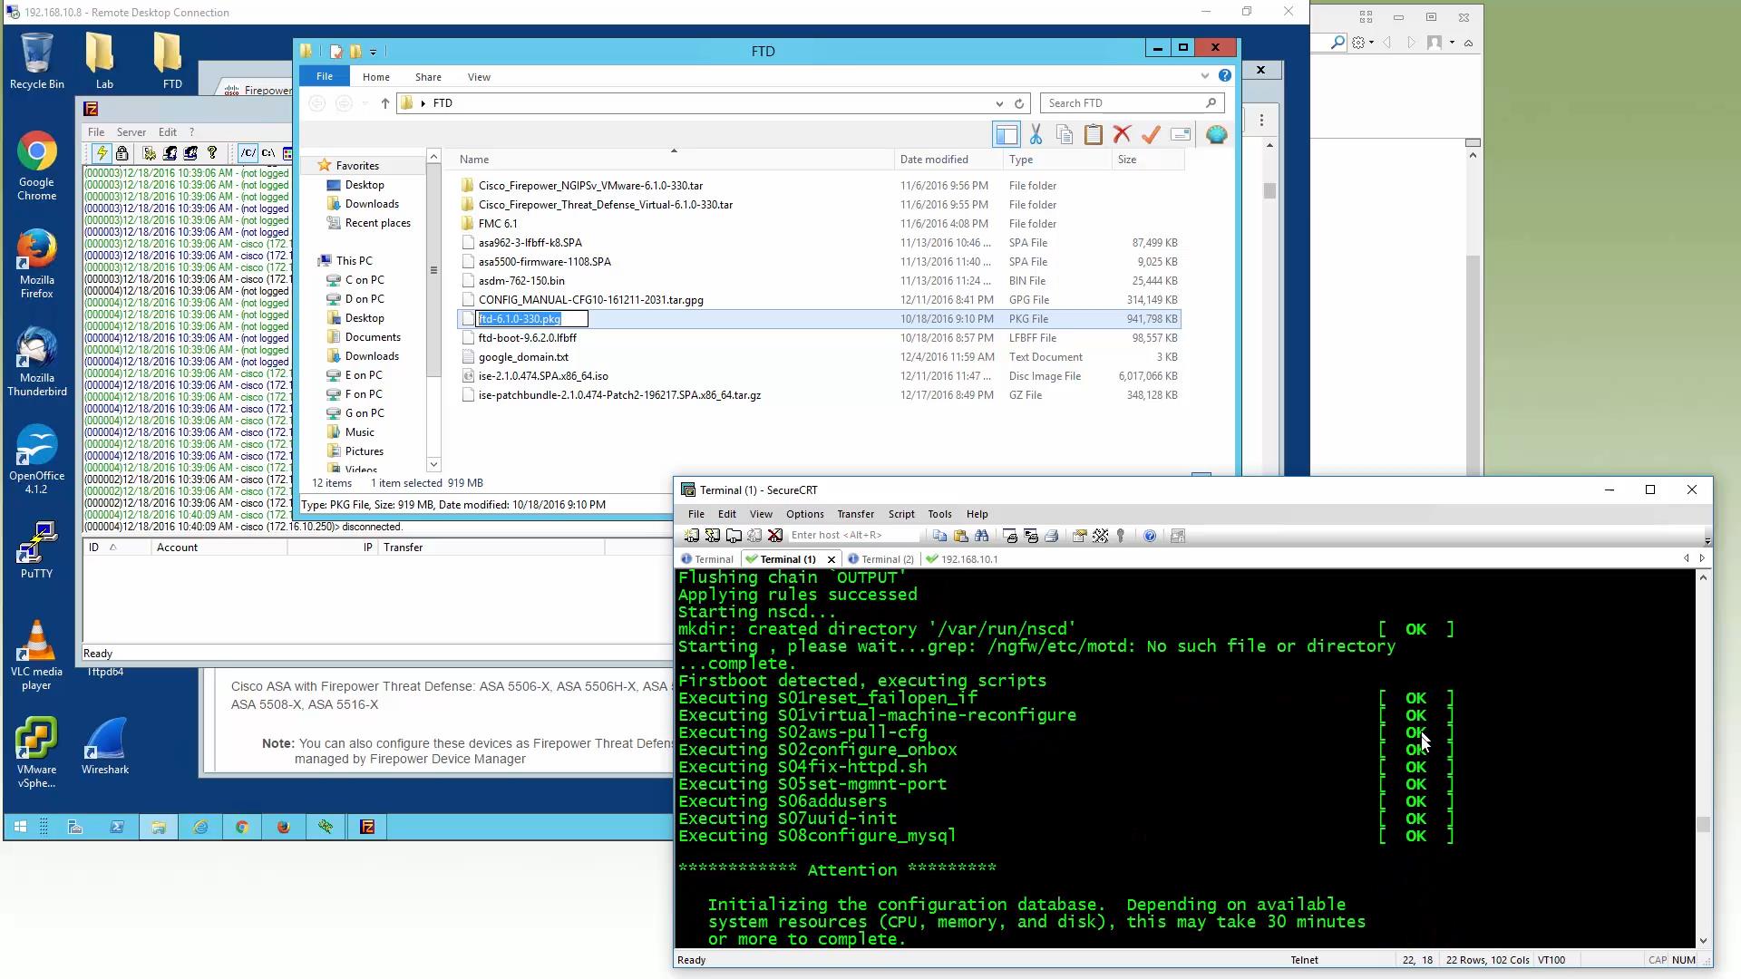The image size is (1741, 979).
Task: Open the Script menu in SecureCRT
Action: pyautogui.click(x=901, y=514)
